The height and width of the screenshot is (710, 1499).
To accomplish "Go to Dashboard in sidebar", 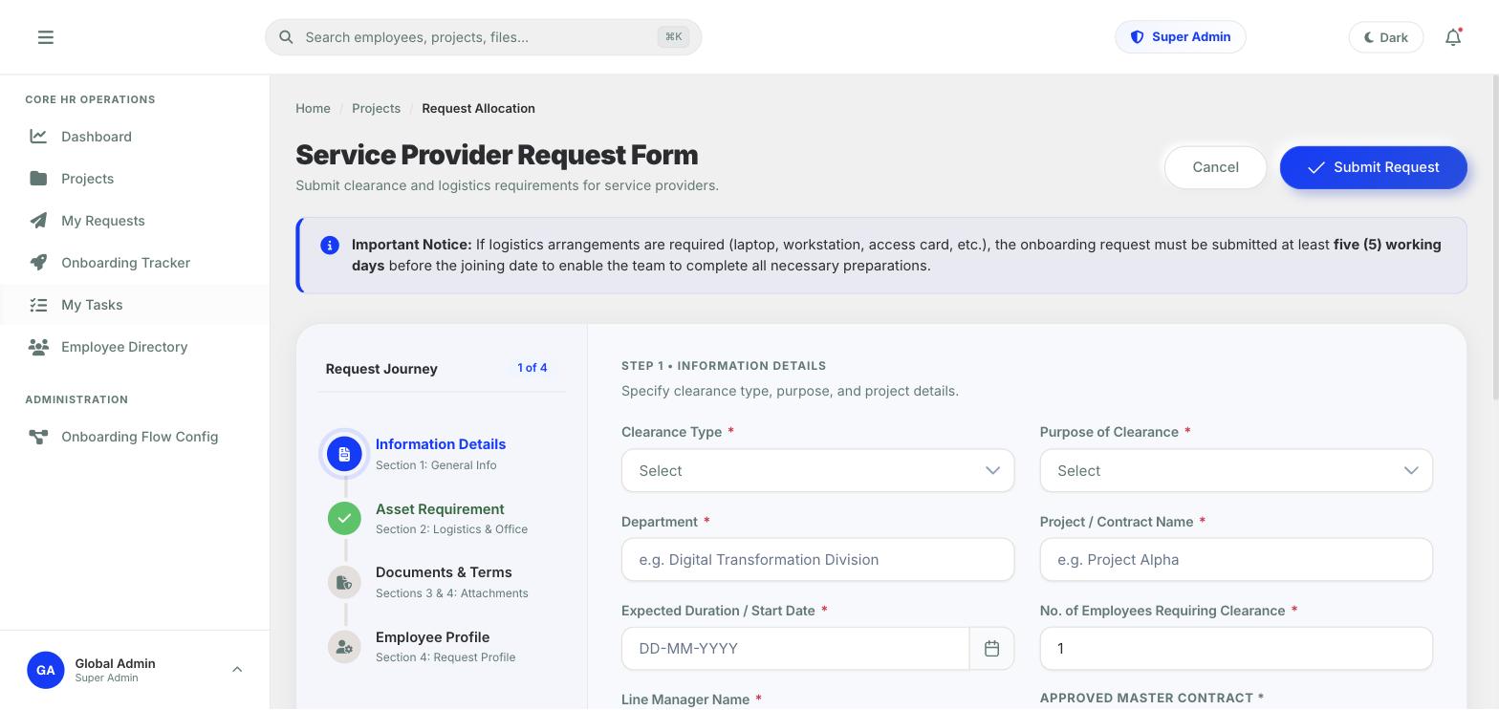I will coord(135,137).
